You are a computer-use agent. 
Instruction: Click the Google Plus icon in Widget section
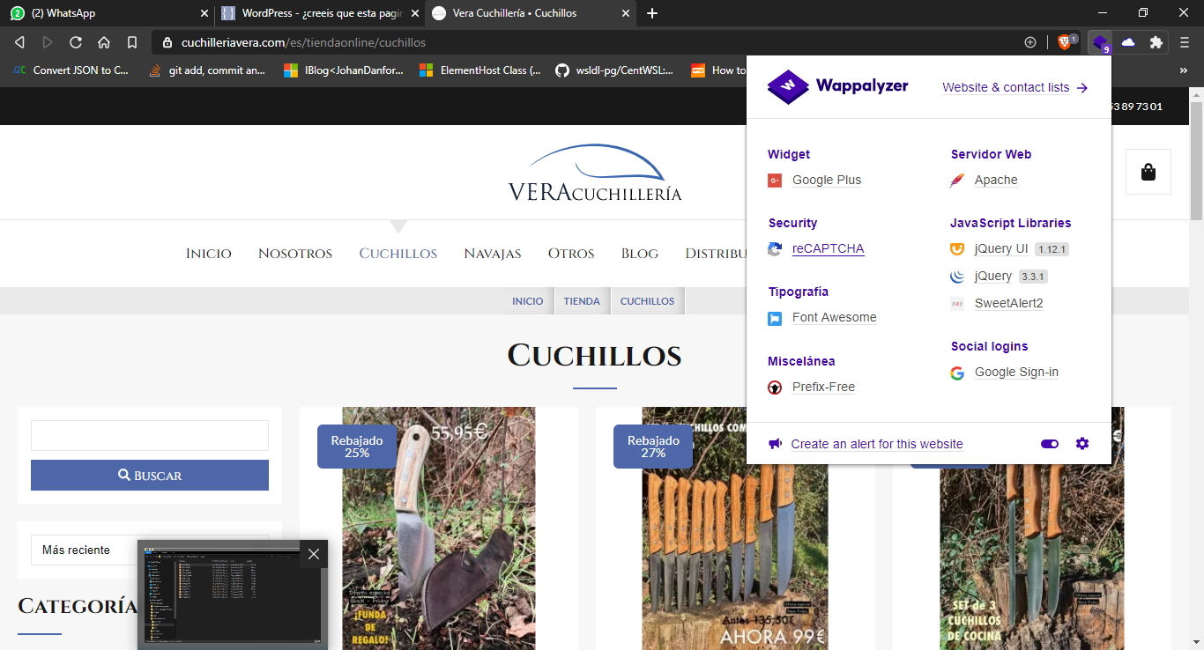[775, 180]
